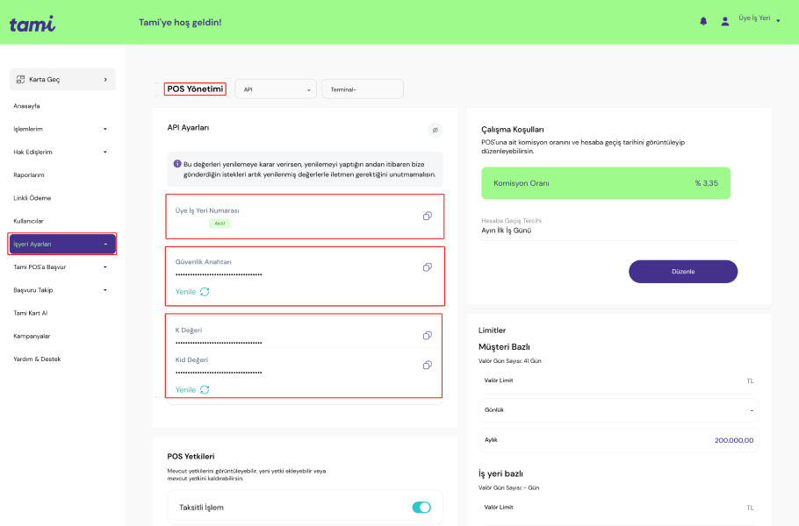Open Kampanyalar menu item

(32, 337)
